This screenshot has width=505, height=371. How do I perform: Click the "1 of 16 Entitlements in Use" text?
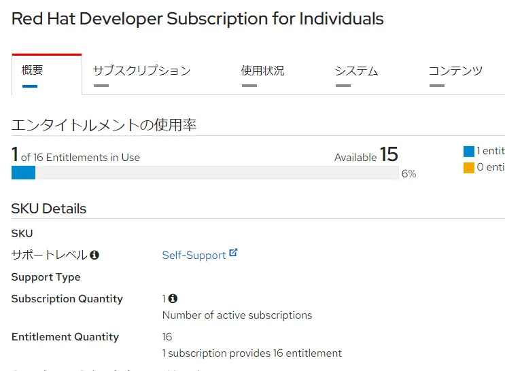(75, 156)
